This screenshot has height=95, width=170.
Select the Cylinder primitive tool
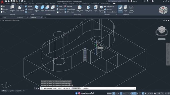(x=4, y=9)
